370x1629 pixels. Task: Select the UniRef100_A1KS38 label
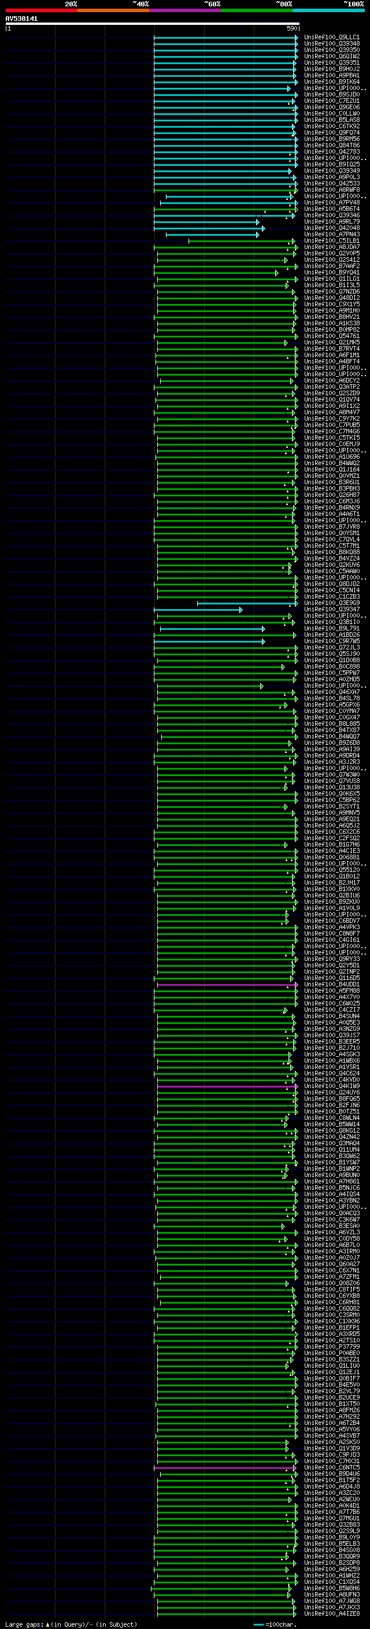tap(331, 323)
